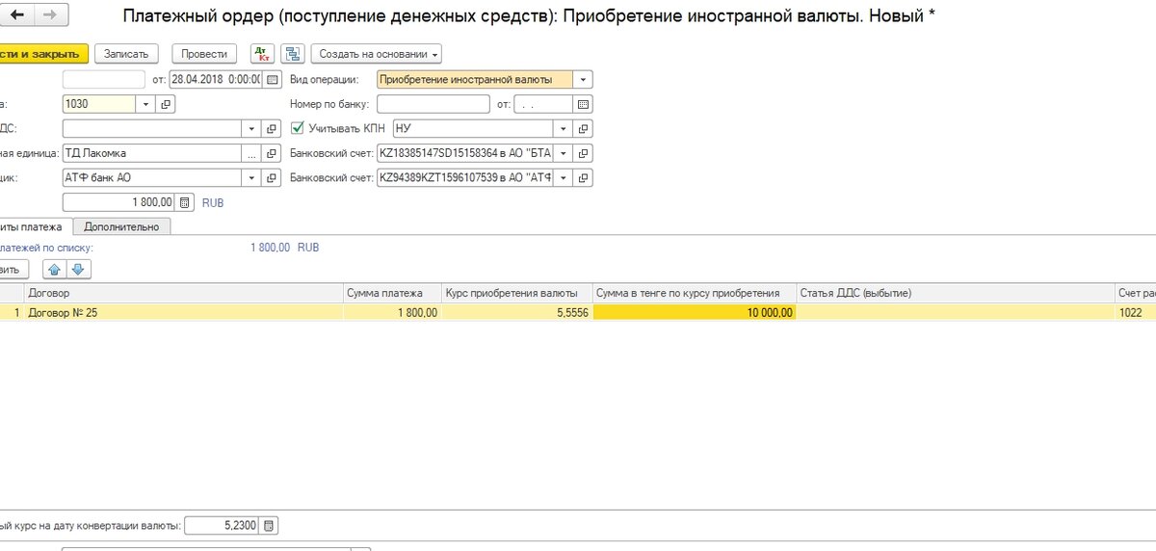Click the empty Статья ДДС cell in row 1
The image size is (1156, 551).
[x=956, y=312]
